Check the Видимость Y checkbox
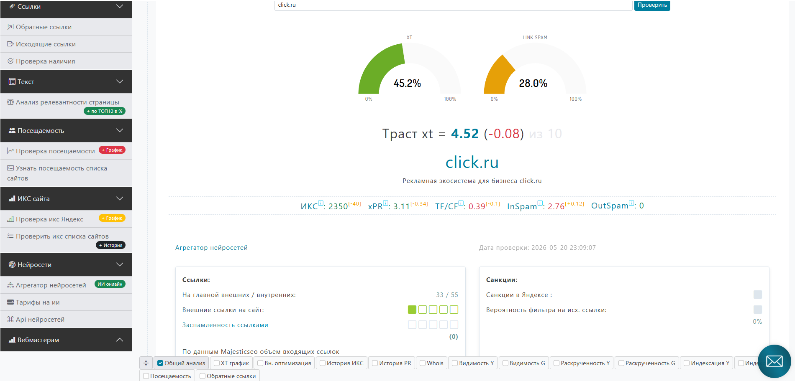795x381 pixels. pyautogui.click(x=455, y=363)
